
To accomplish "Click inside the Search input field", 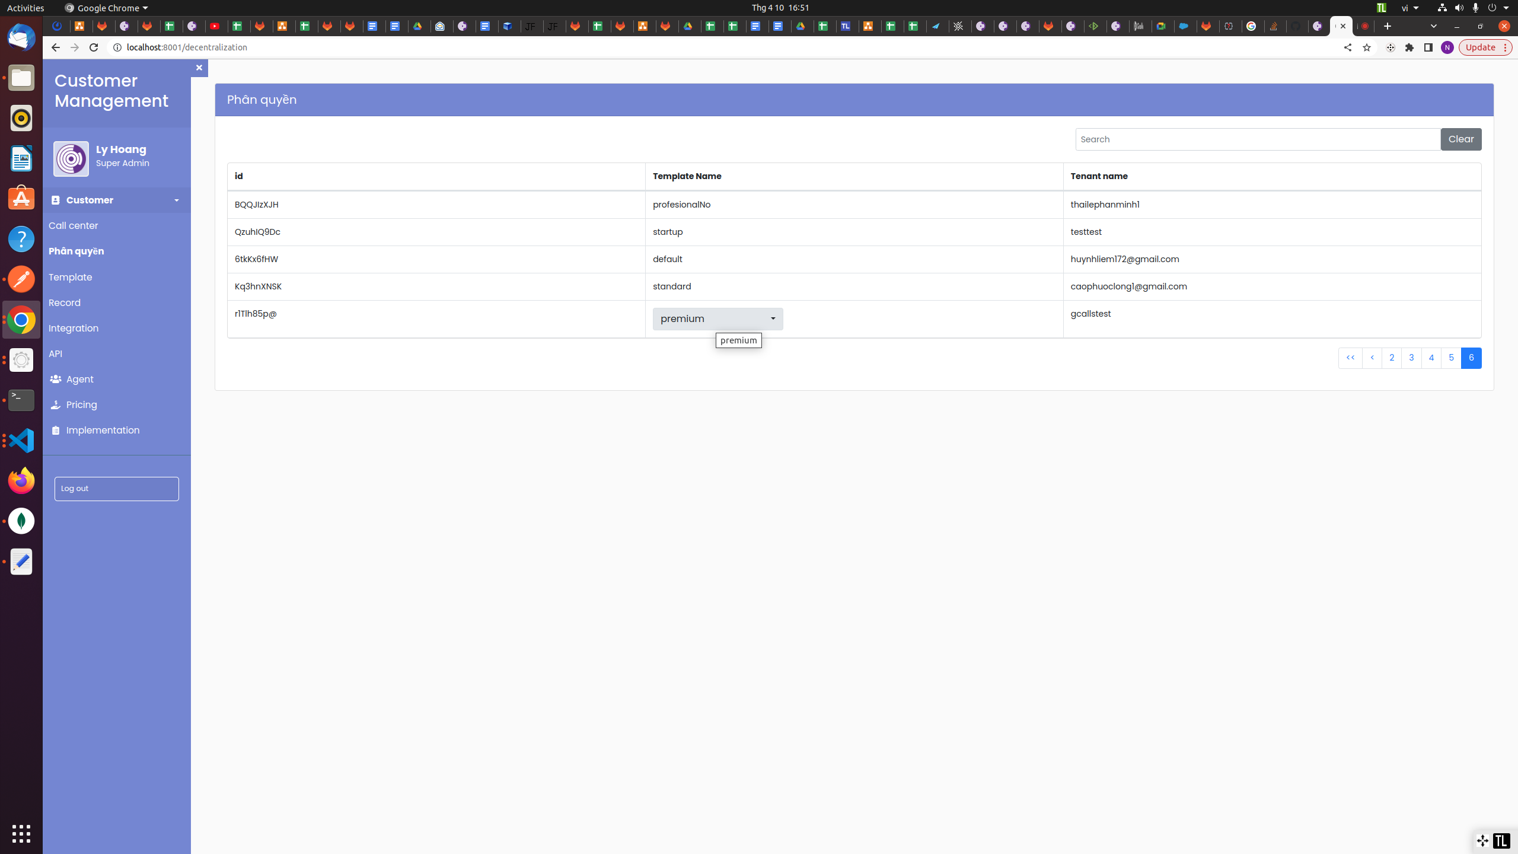I will coord(1257,139).
